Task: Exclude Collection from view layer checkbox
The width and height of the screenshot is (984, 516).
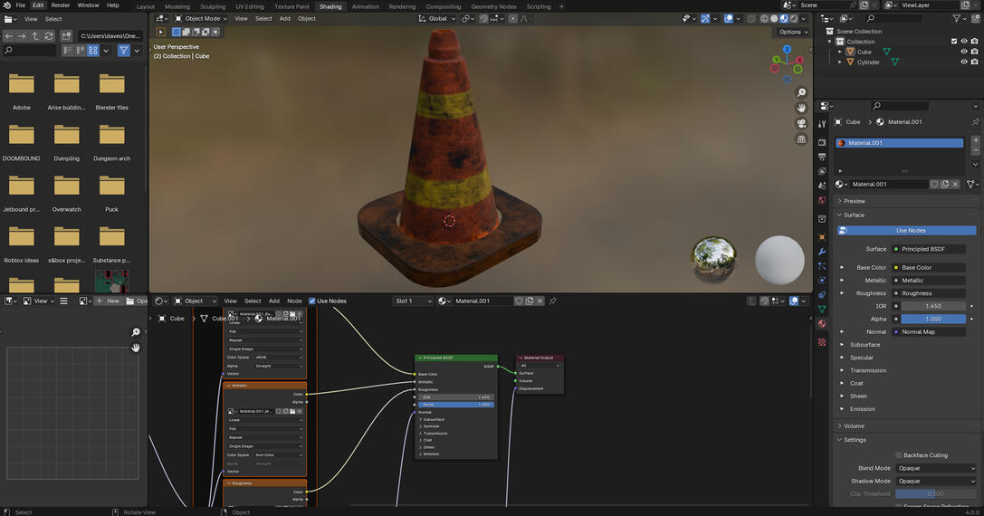Action: click(x=954, y=42)
